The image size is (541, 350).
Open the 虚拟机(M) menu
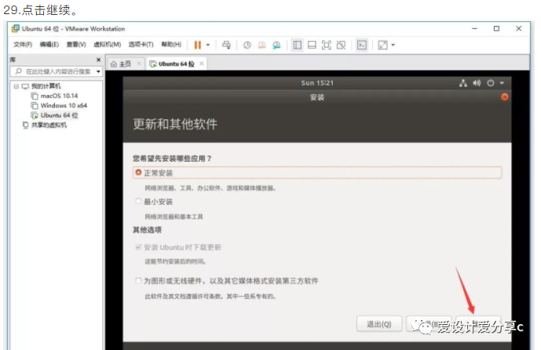(108, 45)
